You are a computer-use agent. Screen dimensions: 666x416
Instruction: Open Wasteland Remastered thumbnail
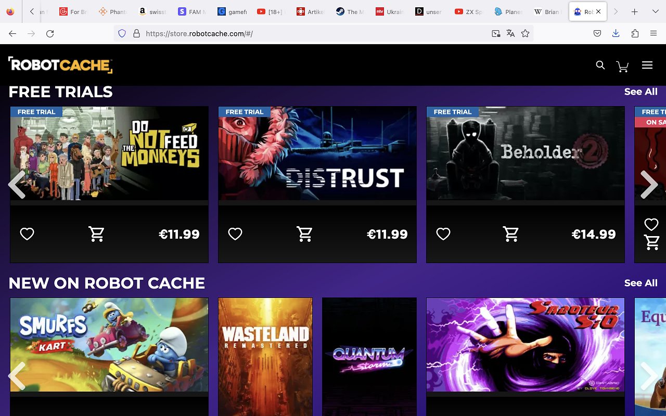coord(265,357)
